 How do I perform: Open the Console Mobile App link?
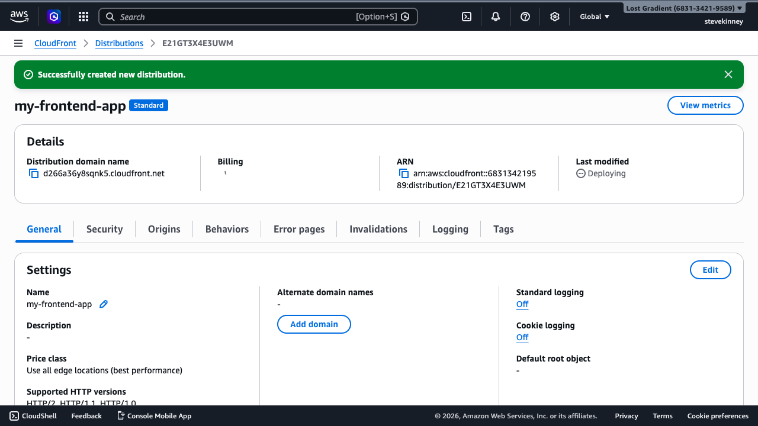(x=154, y=416)
